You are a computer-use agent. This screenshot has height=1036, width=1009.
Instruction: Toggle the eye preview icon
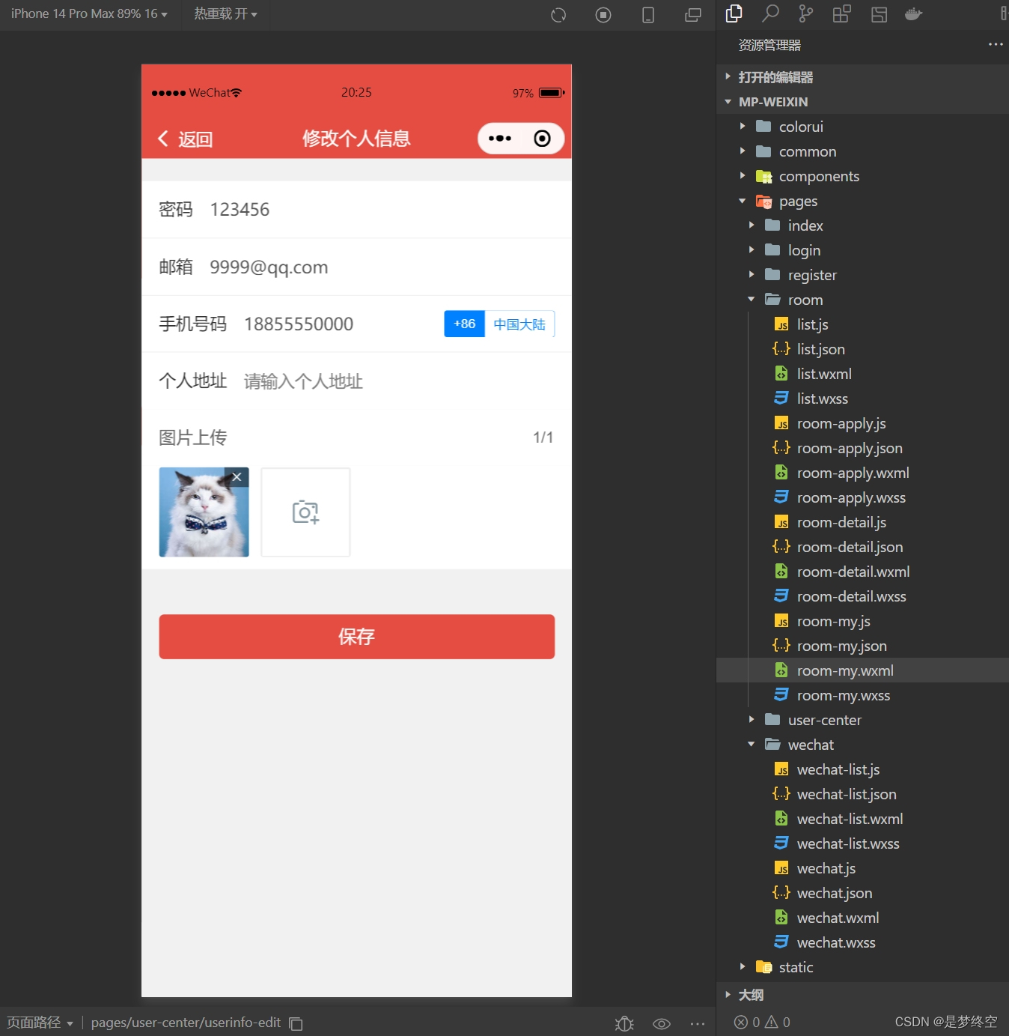(662, 1023)
